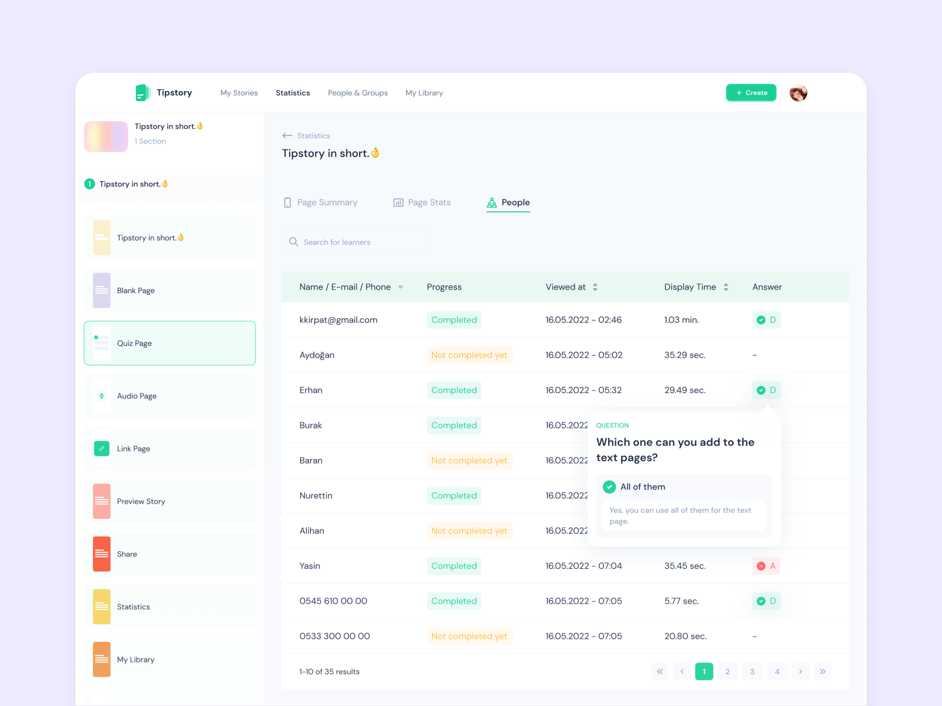
Task: Click the red incorrect answer badge for Yasin
Action: [x=766, y=566]
